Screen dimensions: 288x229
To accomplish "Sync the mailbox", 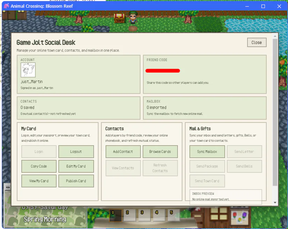I will (207, 152).
